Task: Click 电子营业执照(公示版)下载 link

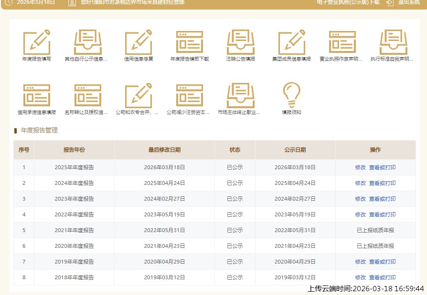Action: tap(348, 2)
